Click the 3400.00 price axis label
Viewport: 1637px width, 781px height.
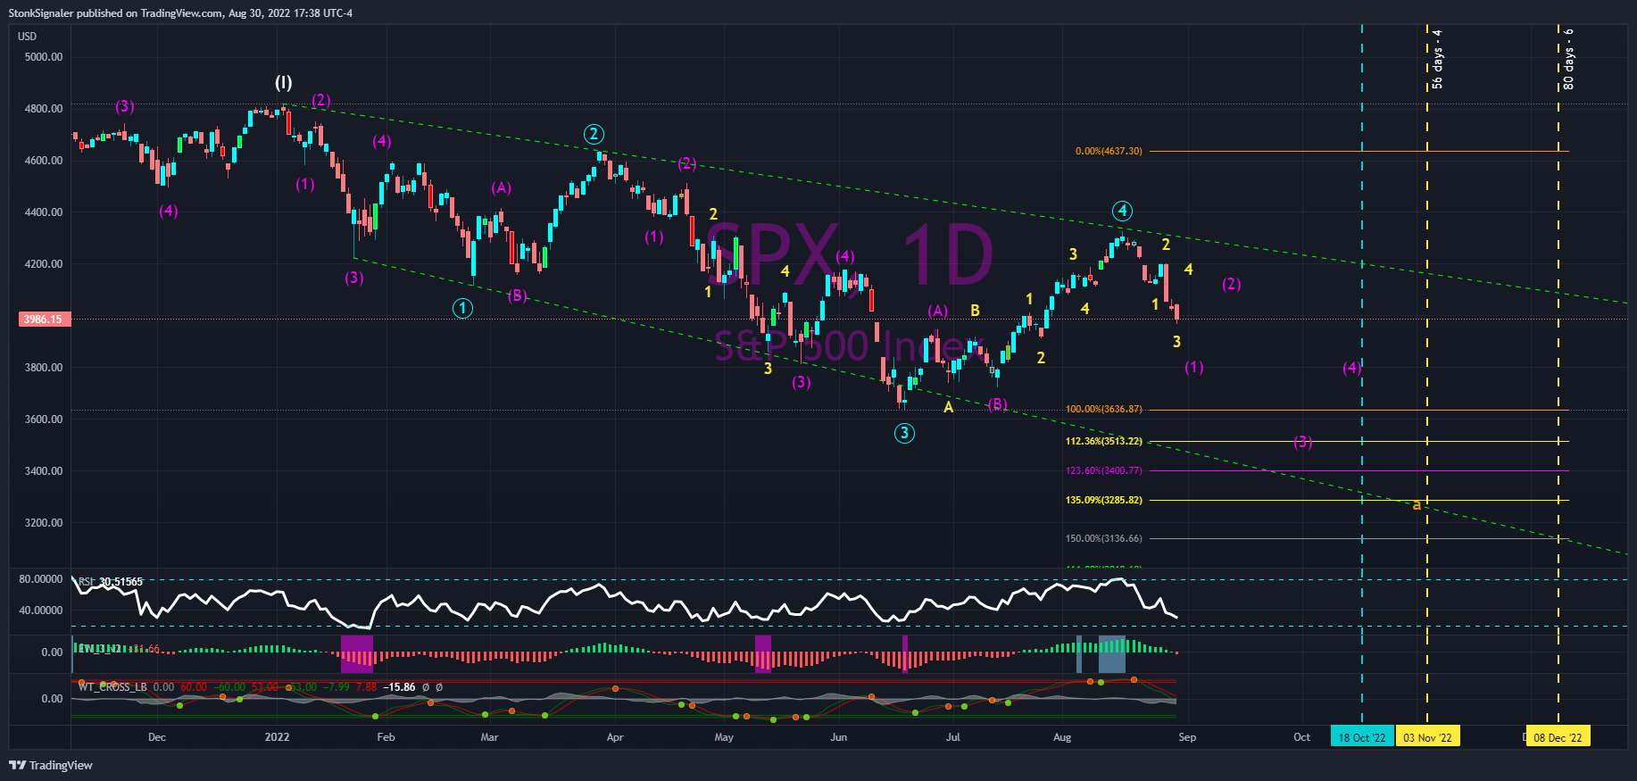44,470
